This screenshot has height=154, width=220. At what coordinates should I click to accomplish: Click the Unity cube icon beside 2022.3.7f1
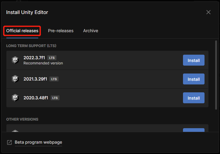tap(15, 60)
